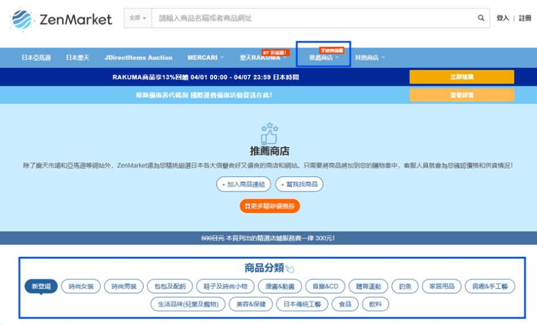Expand the 推薦商店 nav dropdown
The image size is (537, 325).
tap(324, 57)
